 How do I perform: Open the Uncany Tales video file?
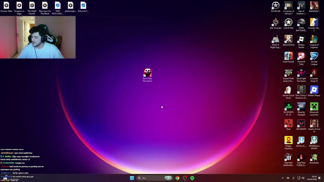tap(6, 7)
